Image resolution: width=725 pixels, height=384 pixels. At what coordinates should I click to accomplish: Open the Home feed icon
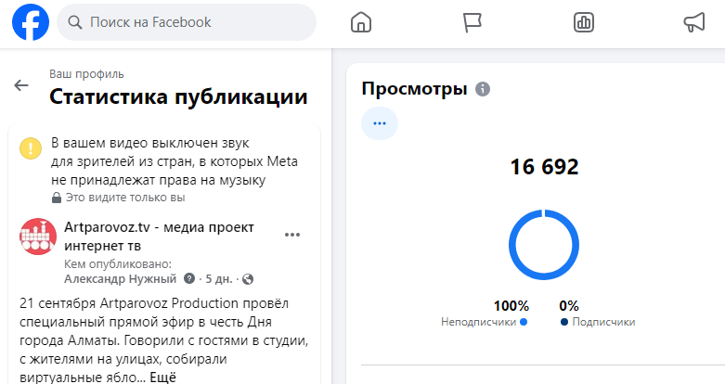tap(362, 22)
